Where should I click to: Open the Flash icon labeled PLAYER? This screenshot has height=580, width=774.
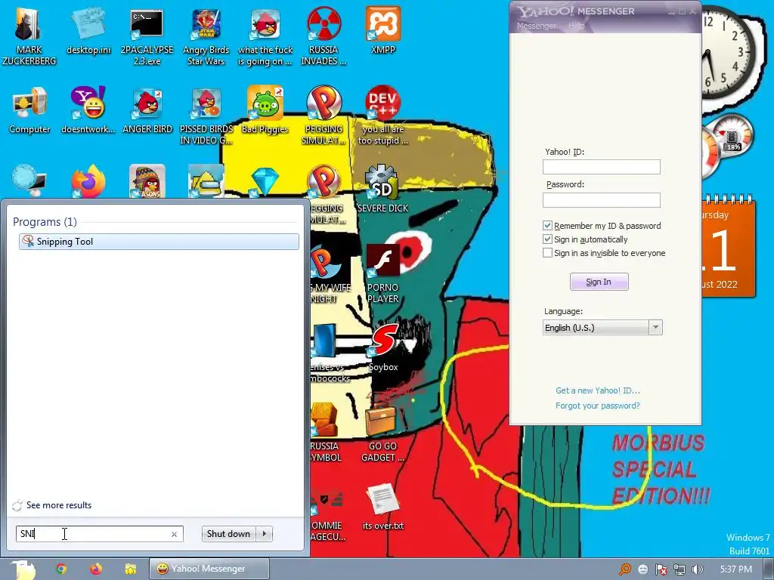point(382,273)
